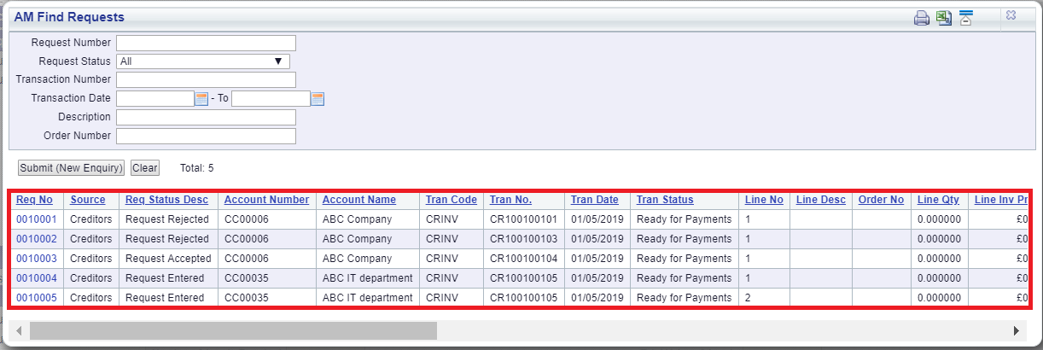
Task: Collapse the search panel using header icon
Action: click(966, 18)
